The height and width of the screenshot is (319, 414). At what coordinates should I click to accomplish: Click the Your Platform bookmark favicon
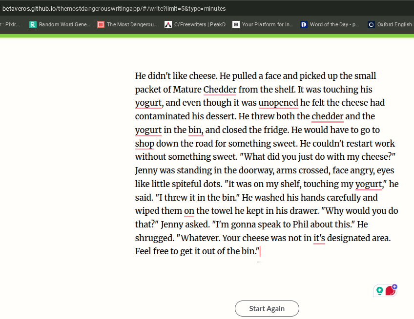tap(236, 24)
